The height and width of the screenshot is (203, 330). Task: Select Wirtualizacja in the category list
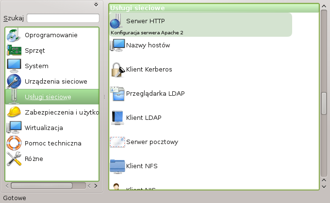pyautogui.click(x=44, y=128)
